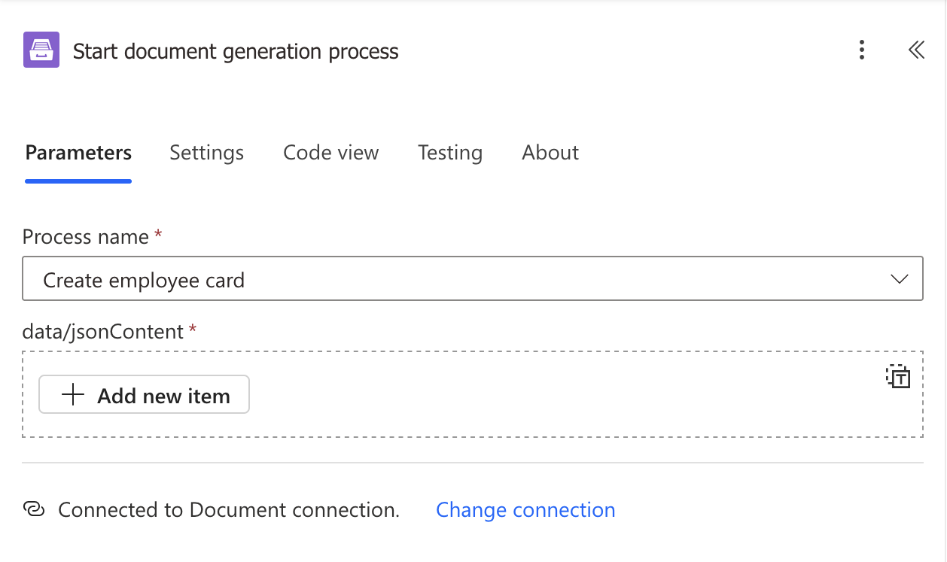
Task: Go to the About tab
Action: coord(550,153)
